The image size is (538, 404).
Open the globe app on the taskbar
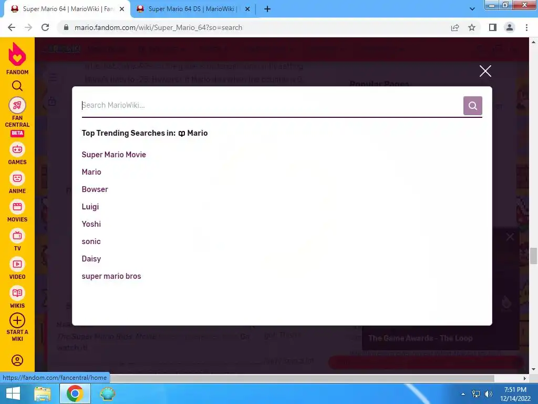[107, 393]
